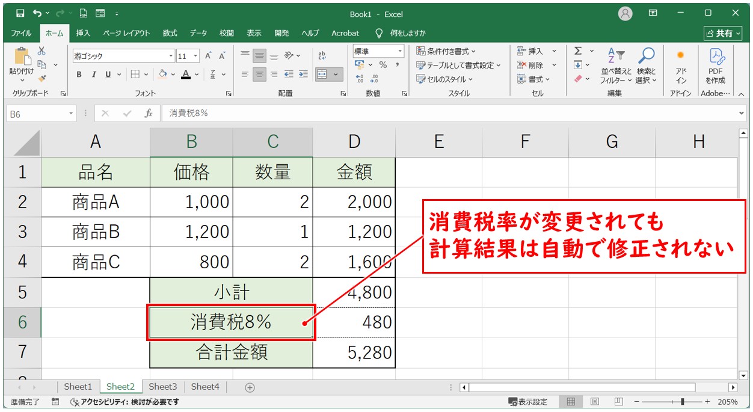Insert AutoSum with the sigma icon
Viewport: 753px width, 412px height.
pos(578,51)
